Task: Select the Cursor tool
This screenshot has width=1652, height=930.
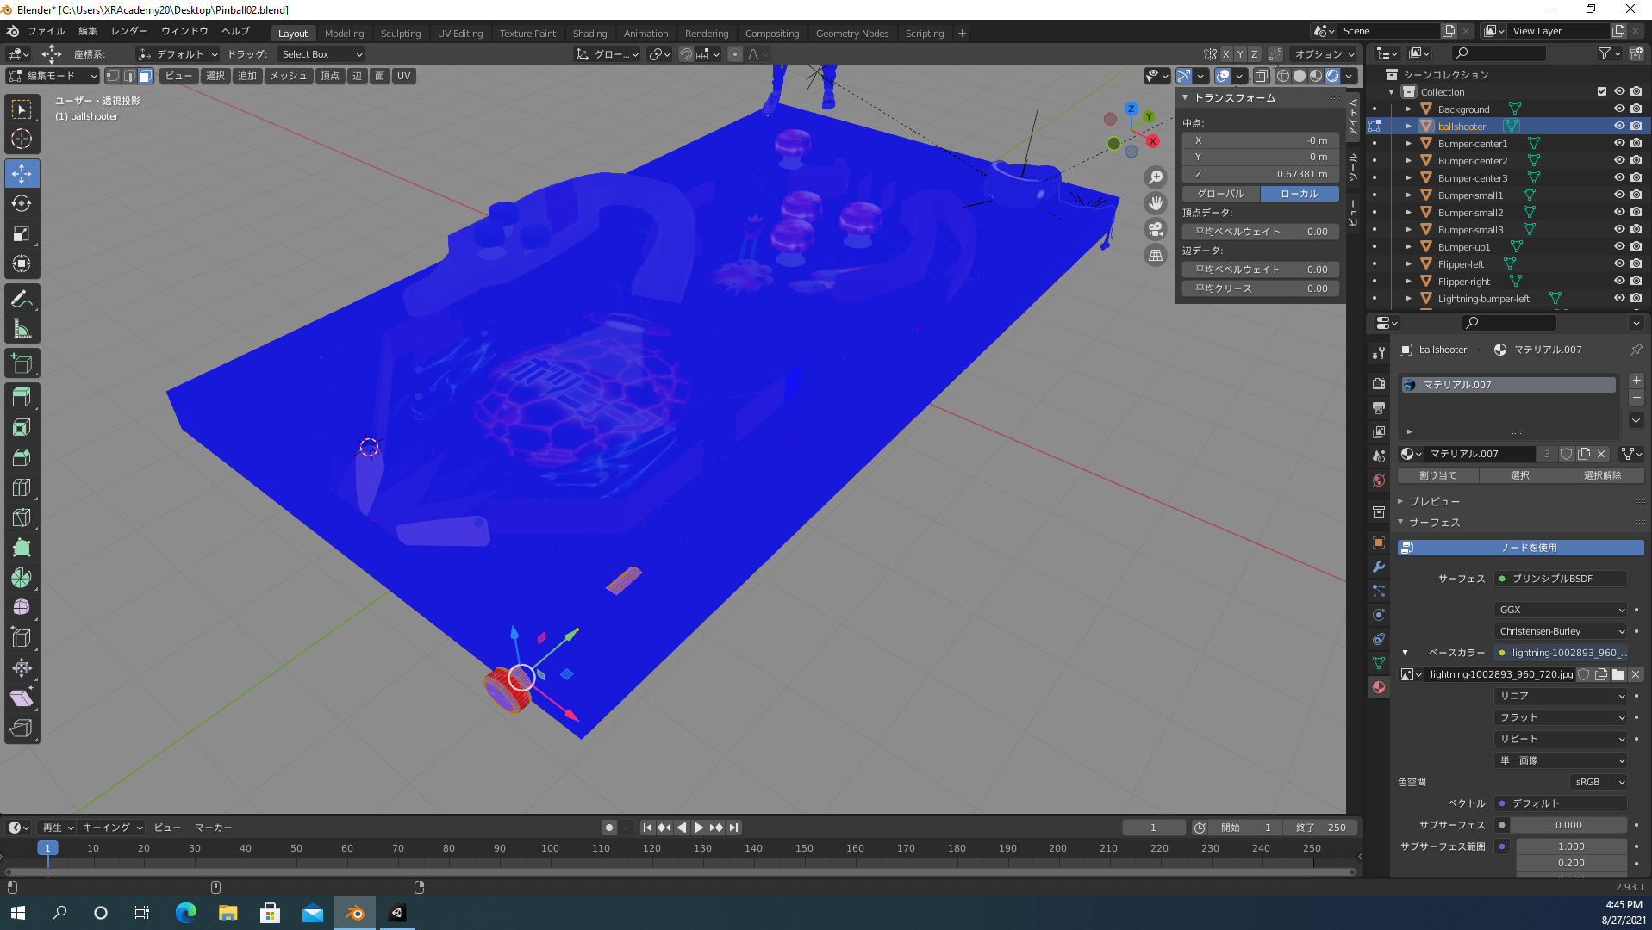Action: coord(22,139)
